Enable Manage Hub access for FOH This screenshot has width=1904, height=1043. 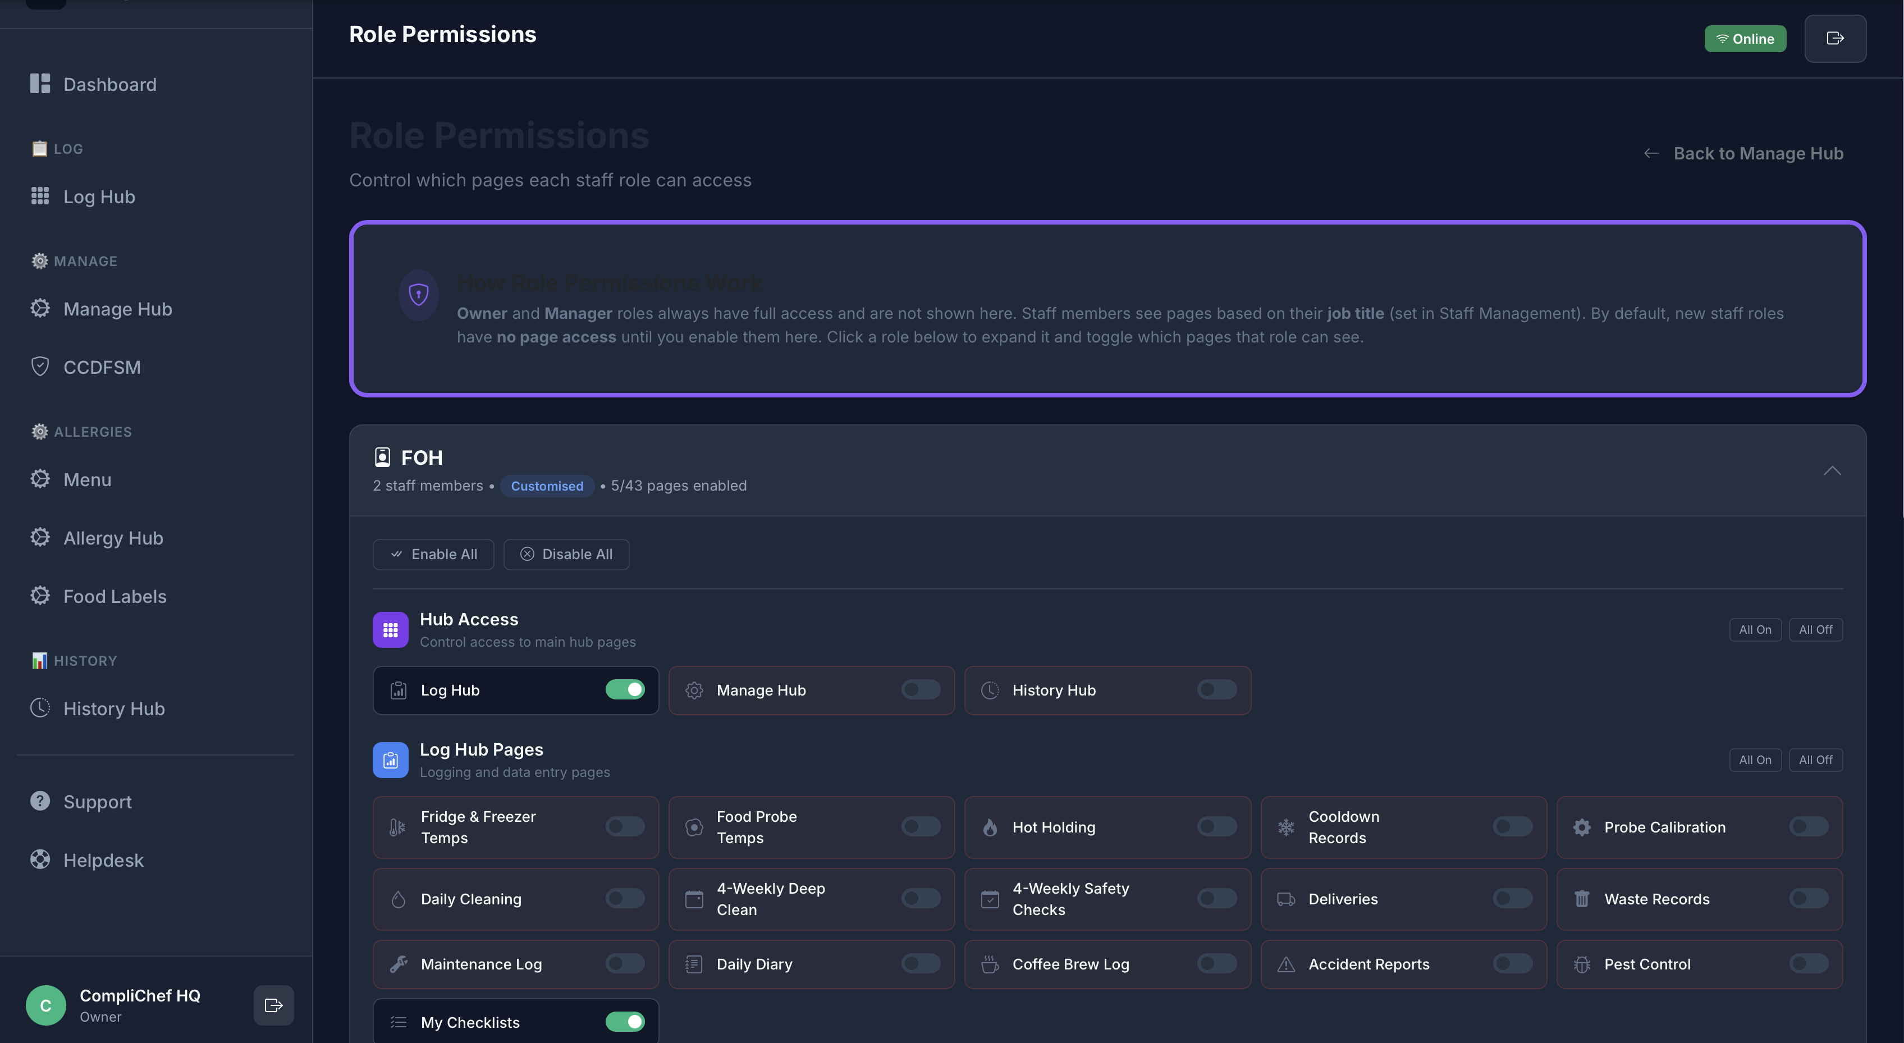tap(919, 690)
